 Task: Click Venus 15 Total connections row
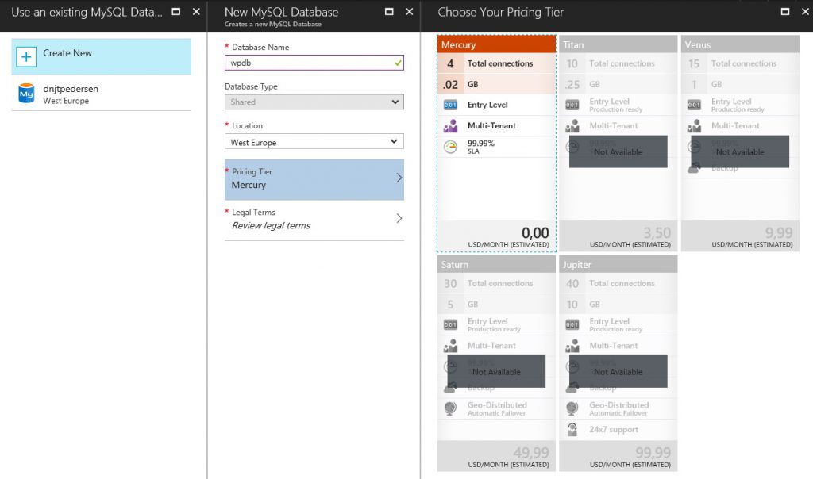[740, 63]
